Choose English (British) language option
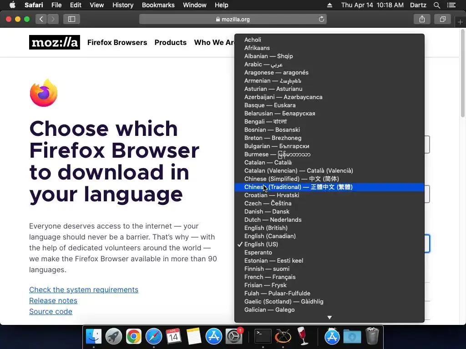466x349 pixels. [x=329, y=228]
